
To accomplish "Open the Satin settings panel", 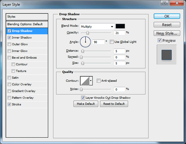I will coord(15,78).
